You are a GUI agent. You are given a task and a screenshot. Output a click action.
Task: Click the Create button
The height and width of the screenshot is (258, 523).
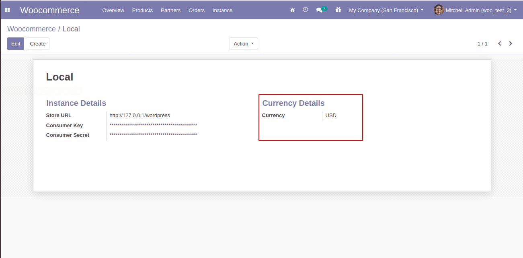point(38,44)
